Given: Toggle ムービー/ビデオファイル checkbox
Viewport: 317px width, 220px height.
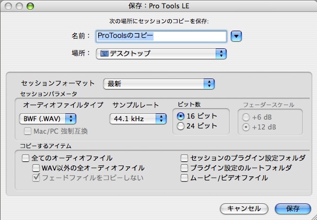Looking at the screenshot, I should click(184, 178).
